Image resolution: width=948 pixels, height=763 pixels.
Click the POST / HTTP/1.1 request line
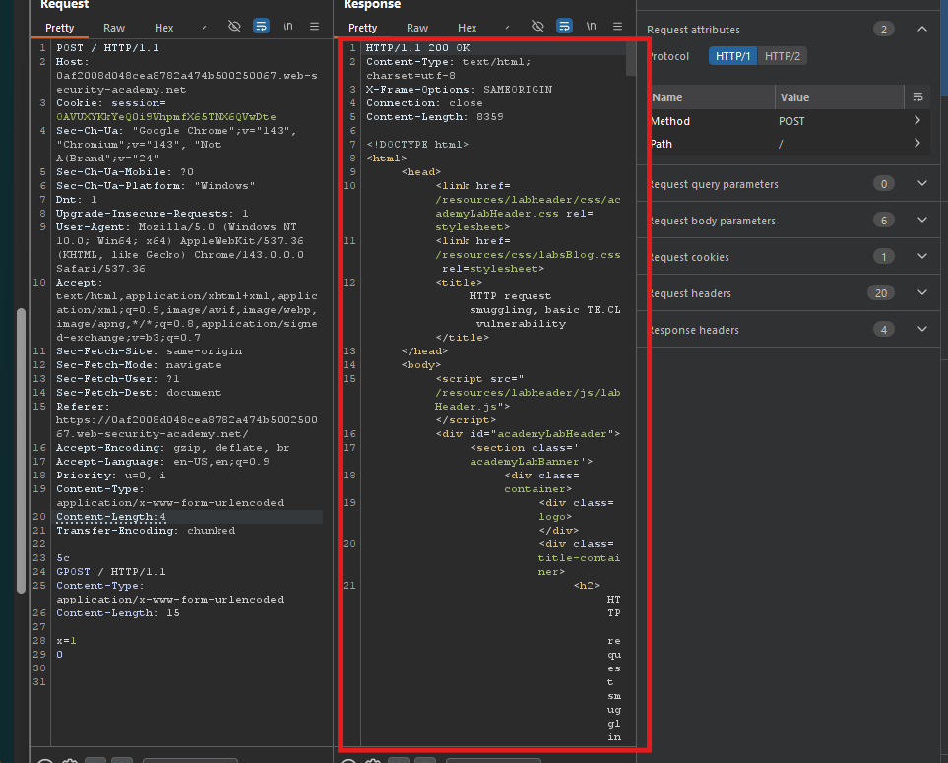click(107, 48)
